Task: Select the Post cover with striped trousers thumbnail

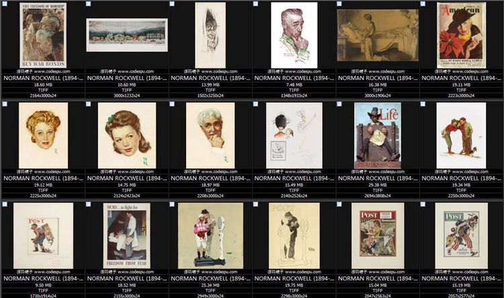Action: click(x=461, y=236)
